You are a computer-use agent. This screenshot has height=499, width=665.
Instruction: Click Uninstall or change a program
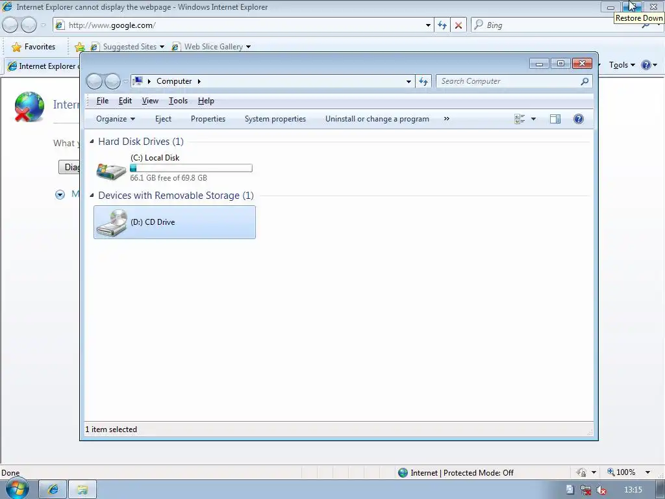[x=377, y=119]
